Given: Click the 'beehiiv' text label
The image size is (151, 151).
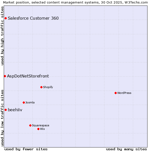Looking at the screenshot, I should coord(15,110).
